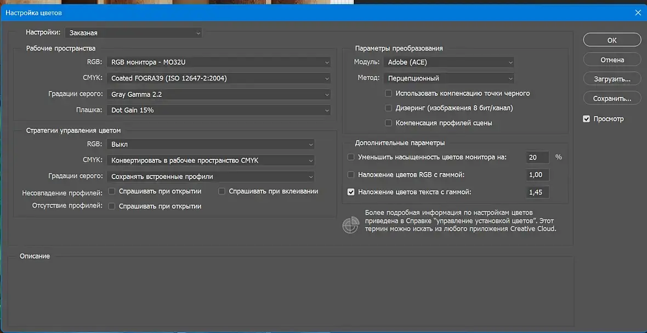Click the RGB gamma field 1,00

click(x=538, y=175)
